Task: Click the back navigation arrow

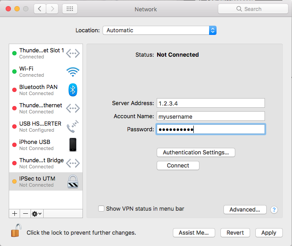Action: pyautogui.click(x=40, y=9)
